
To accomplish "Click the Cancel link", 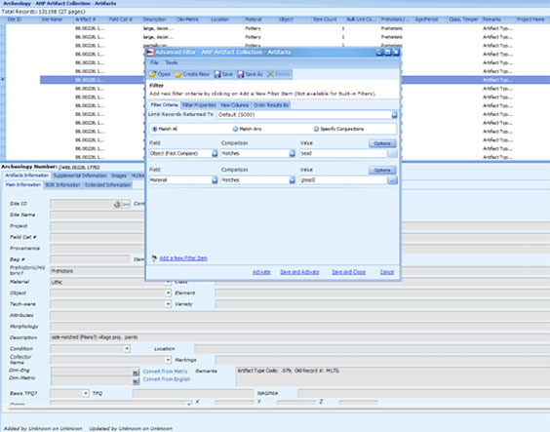I will point(387,272).
